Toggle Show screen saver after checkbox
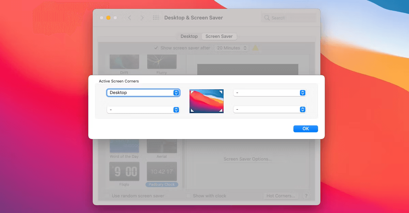Viewport: 409px width, 213px height. [156, 48]
